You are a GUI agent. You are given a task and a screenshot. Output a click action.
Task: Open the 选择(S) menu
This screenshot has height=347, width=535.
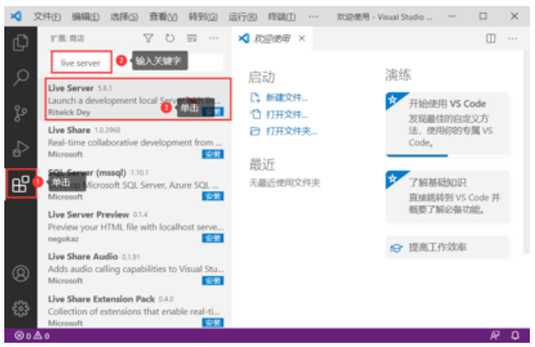(x=124, y=16)
